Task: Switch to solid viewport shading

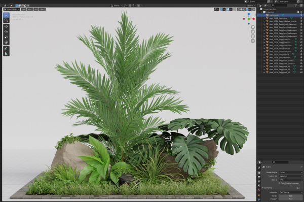Action: point(241,9)
